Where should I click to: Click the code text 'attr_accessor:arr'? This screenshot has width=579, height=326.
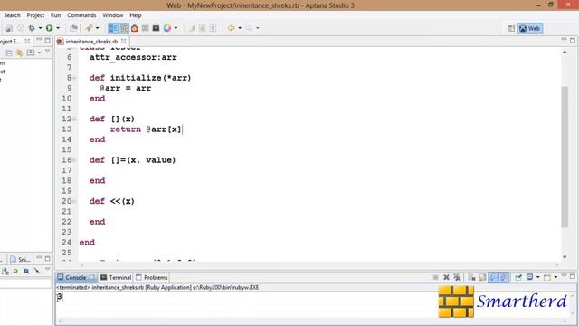pos(133,57)
